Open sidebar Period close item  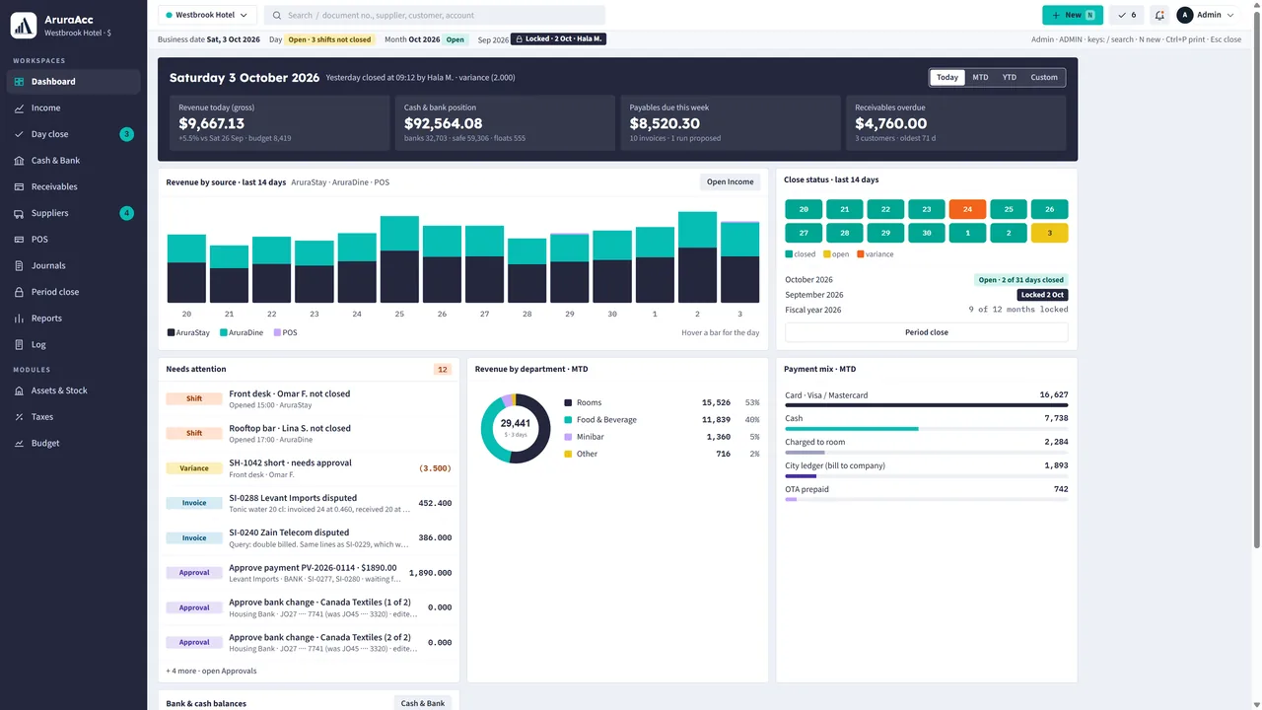[x=73, y=292]
